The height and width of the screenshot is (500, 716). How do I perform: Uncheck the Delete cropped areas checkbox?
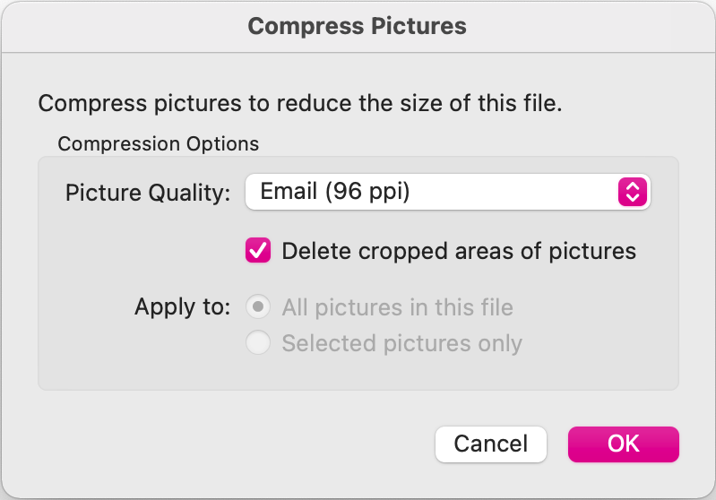(258, 251)
